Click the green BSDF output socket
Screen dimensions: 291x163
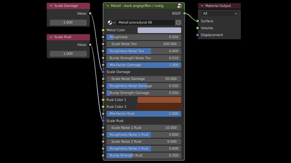[x=184, y=13]
